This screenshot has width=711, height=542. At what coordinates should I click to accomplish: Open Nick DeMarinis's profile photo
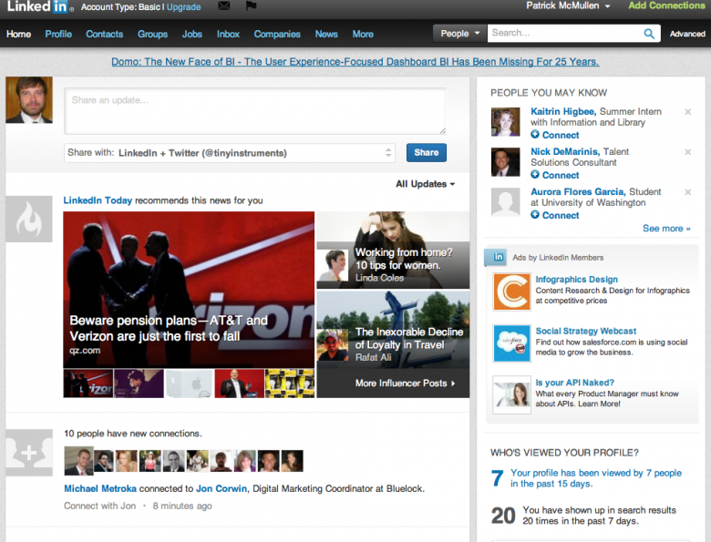(x=506, y=162)
